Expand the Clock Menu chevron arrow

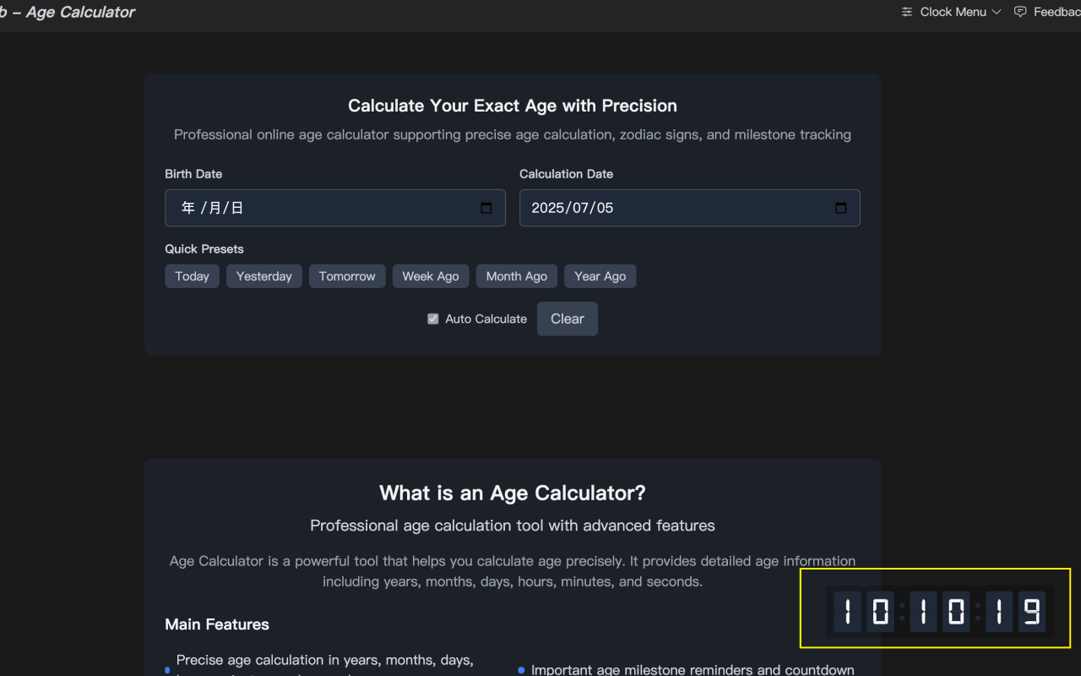point(998,12)
